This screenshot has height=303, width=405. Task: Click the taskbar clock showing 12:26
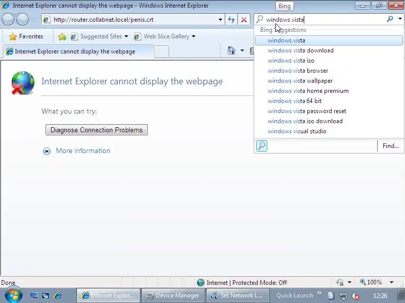pyautogui.click(x=380, y=296)
